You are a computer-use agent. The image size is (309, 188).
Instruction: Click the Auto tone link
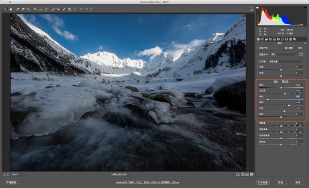[x=276, y=81]
